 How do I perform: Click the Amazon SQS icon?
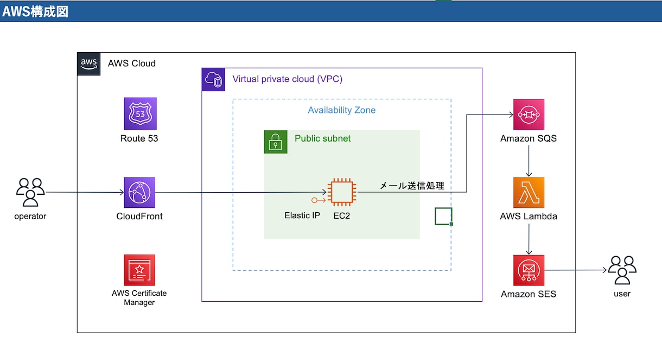[x=529, y=115]
